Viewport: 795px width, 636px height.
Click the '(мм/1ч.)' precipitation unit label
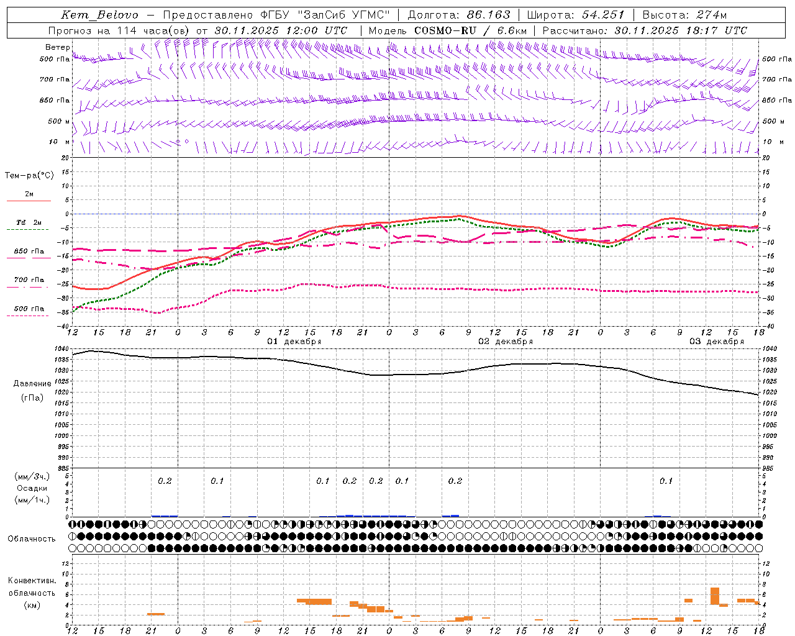(32, 500)
